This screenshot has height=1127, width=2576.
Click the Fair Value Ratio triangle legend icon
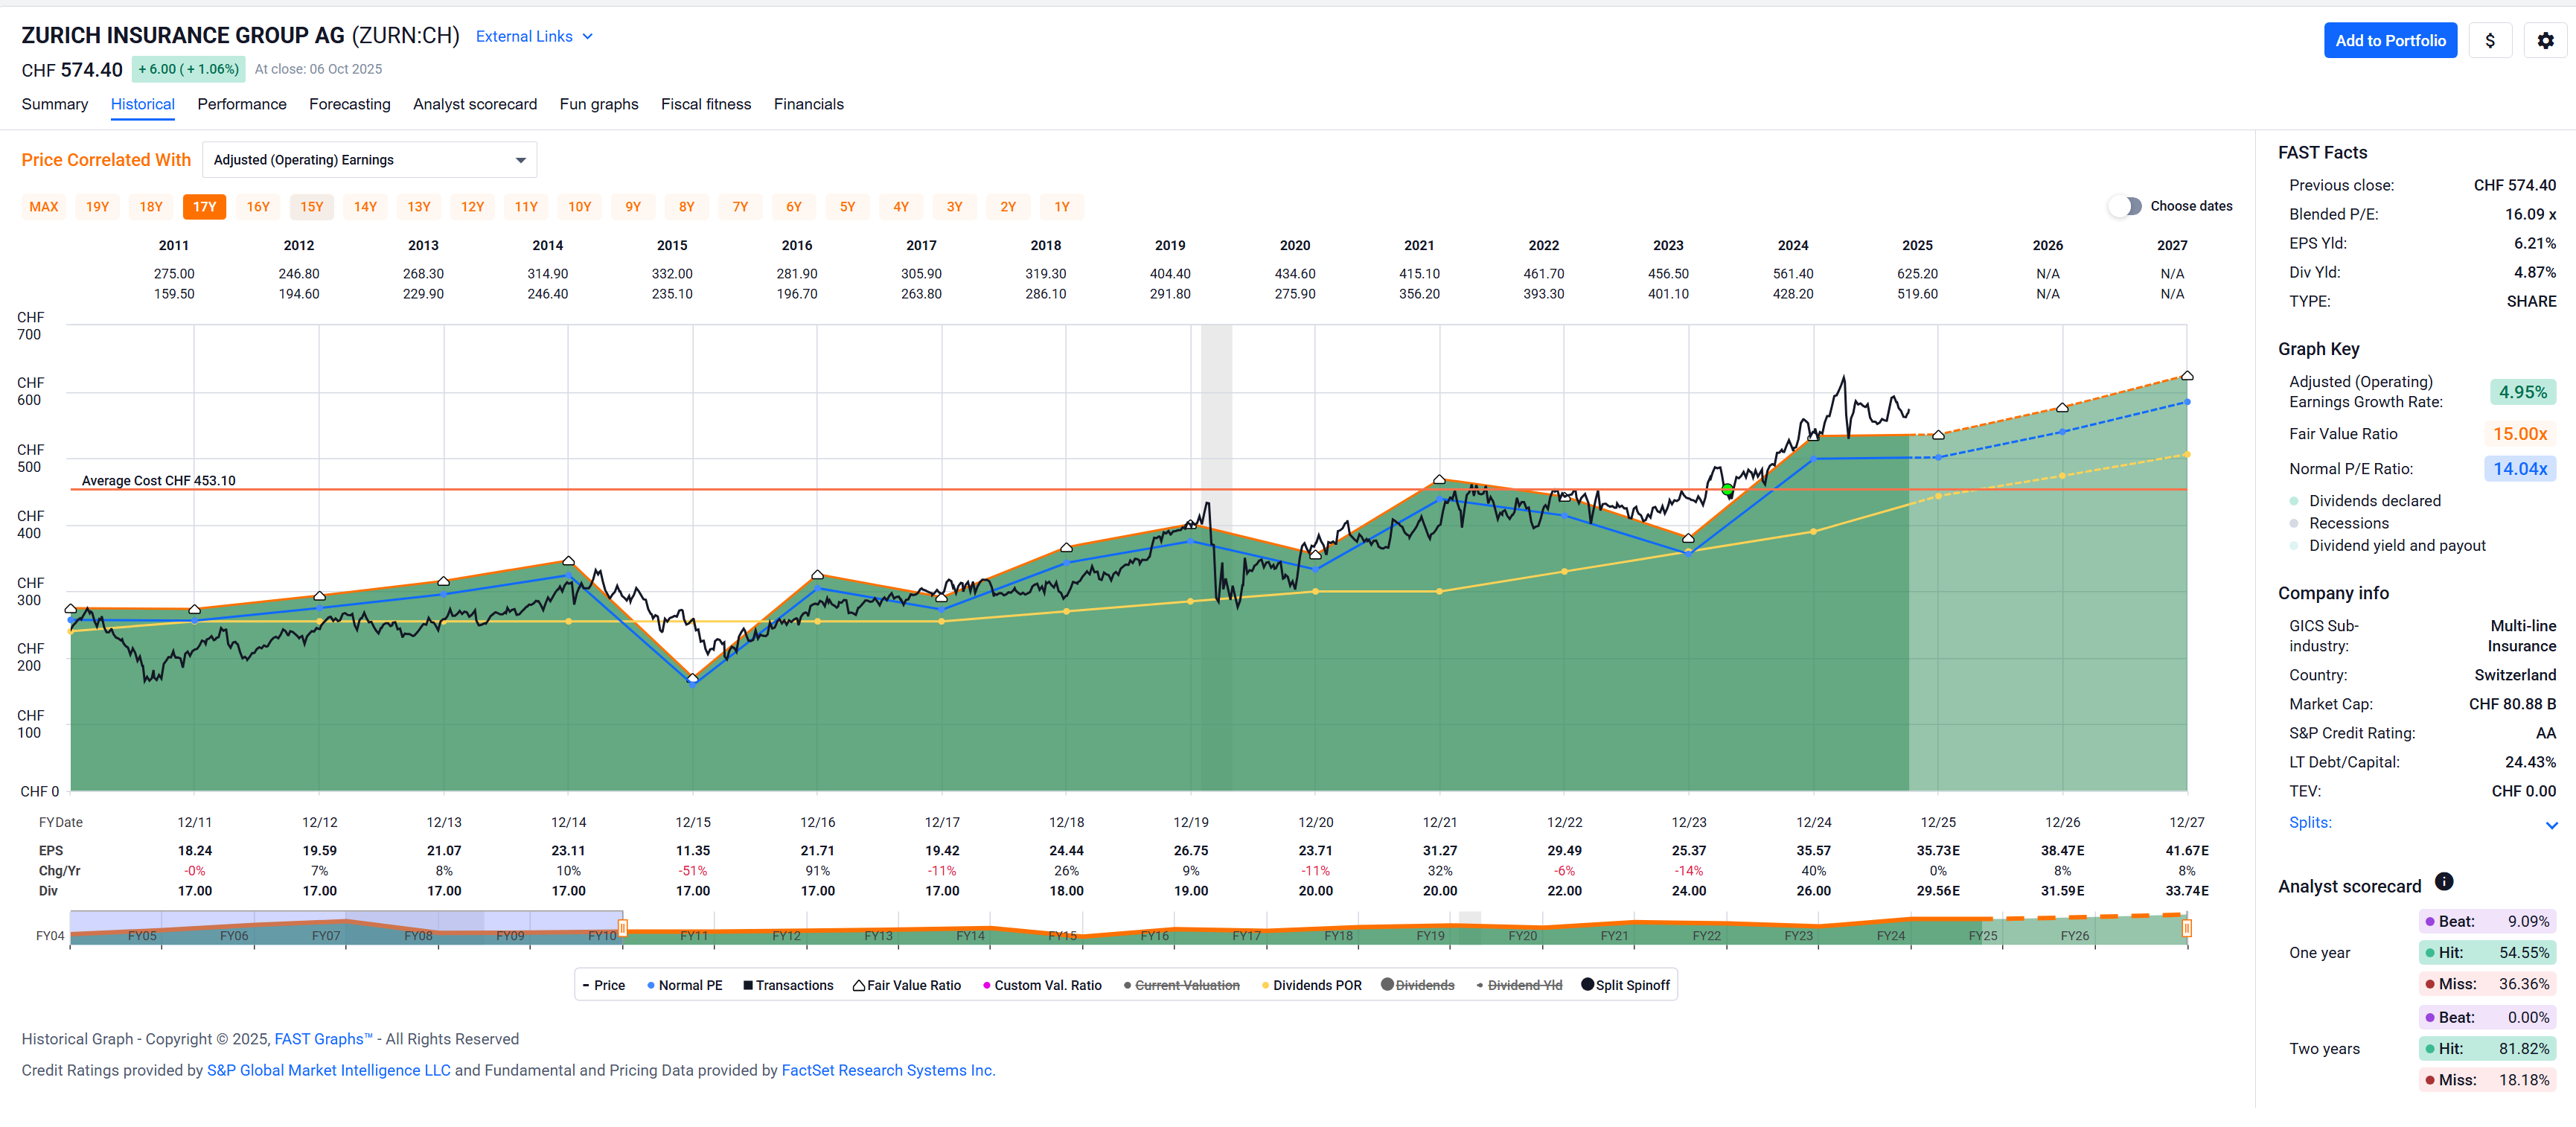click(858, 985)
